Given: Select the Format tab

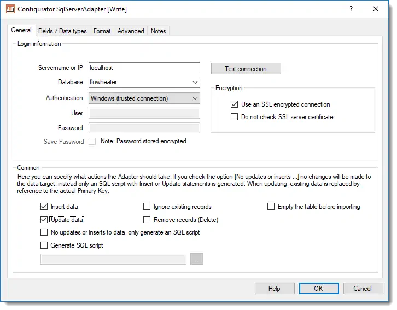Looking at the screenshot, I should coord(102,31).
